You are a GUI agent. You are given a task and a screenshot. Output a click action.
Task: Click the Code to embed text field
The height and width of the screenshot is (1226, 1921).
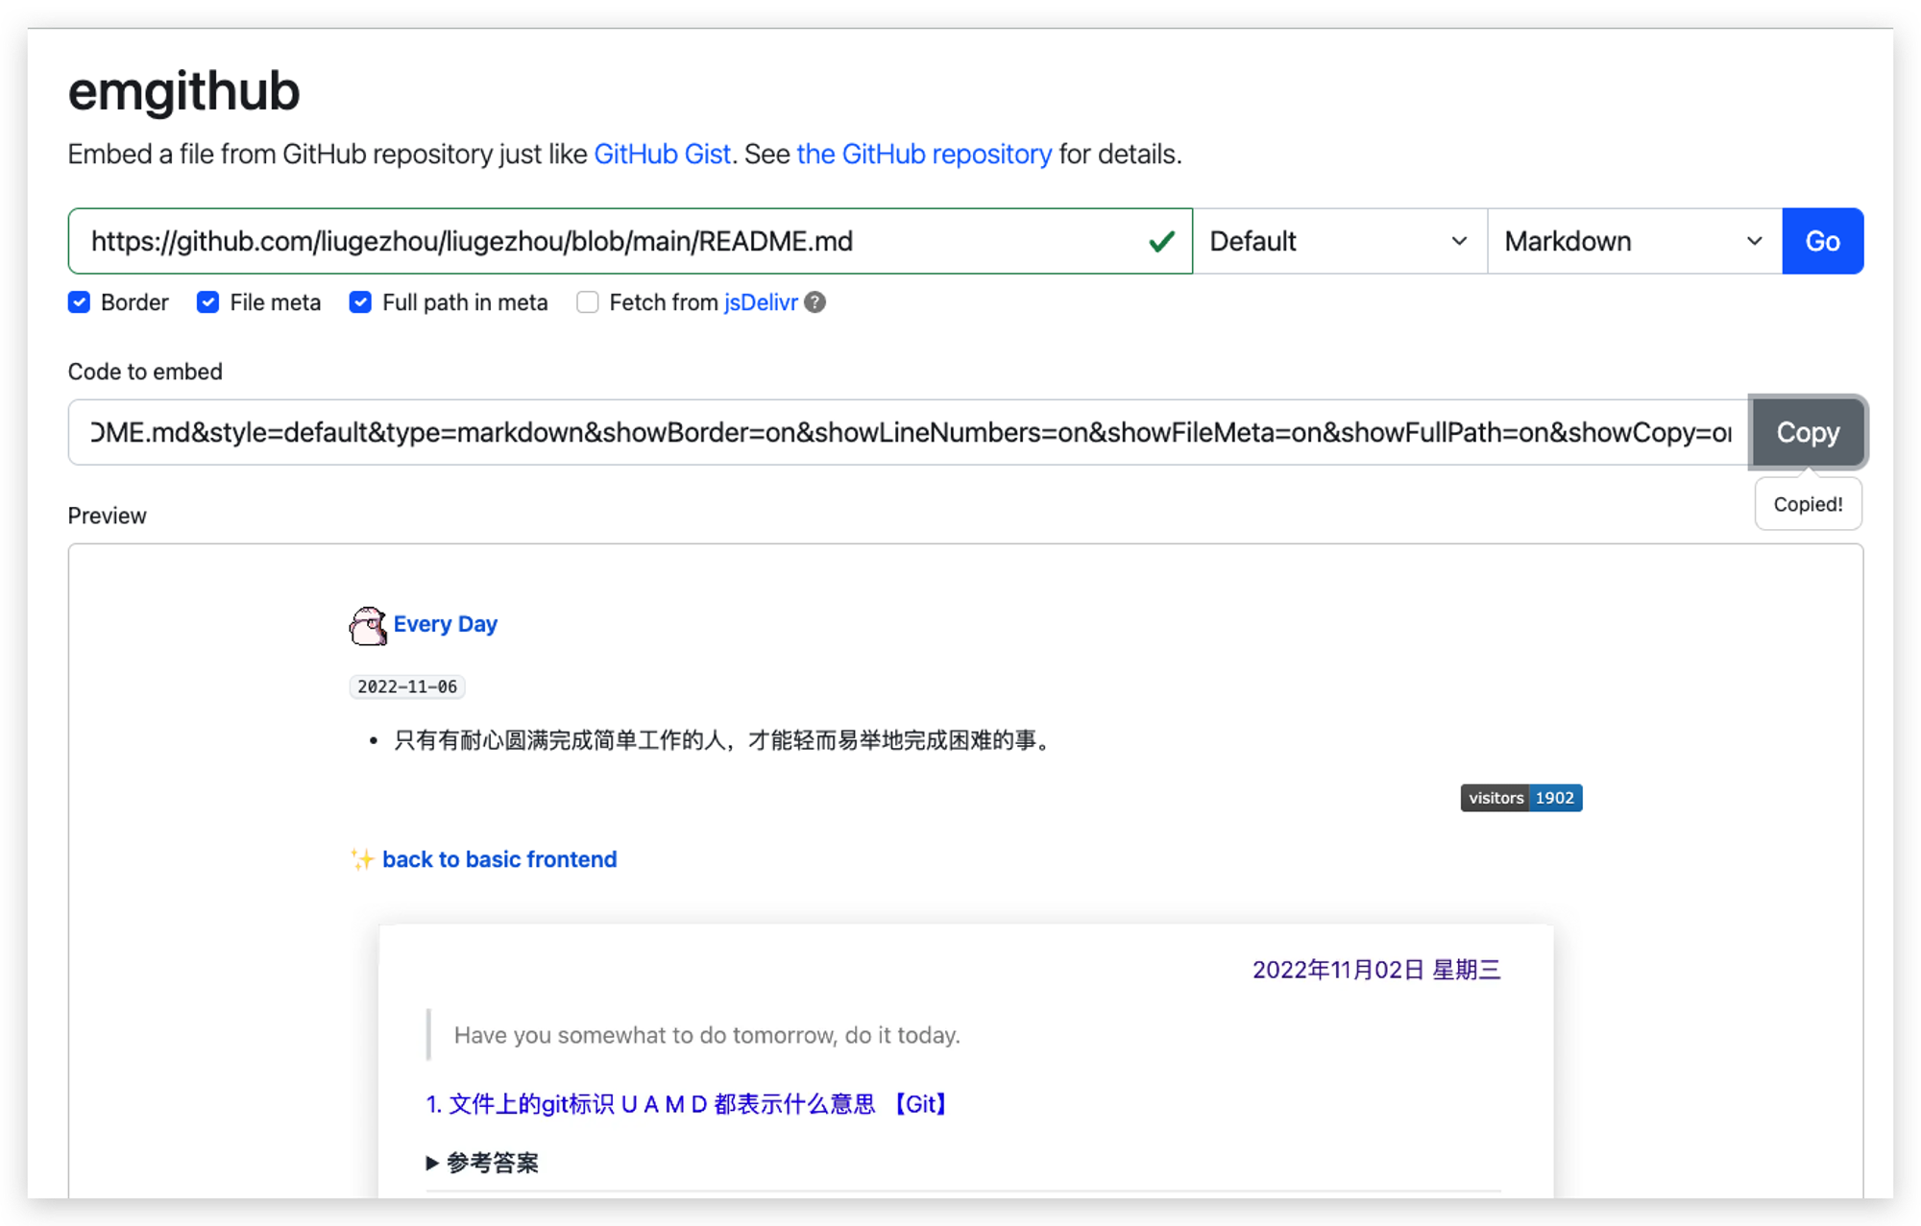pos(909,432)
